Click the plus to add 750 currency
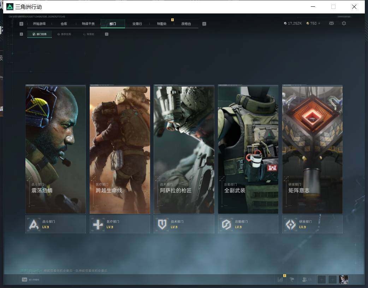Screen dimensions: 368x288 [319, 23]
